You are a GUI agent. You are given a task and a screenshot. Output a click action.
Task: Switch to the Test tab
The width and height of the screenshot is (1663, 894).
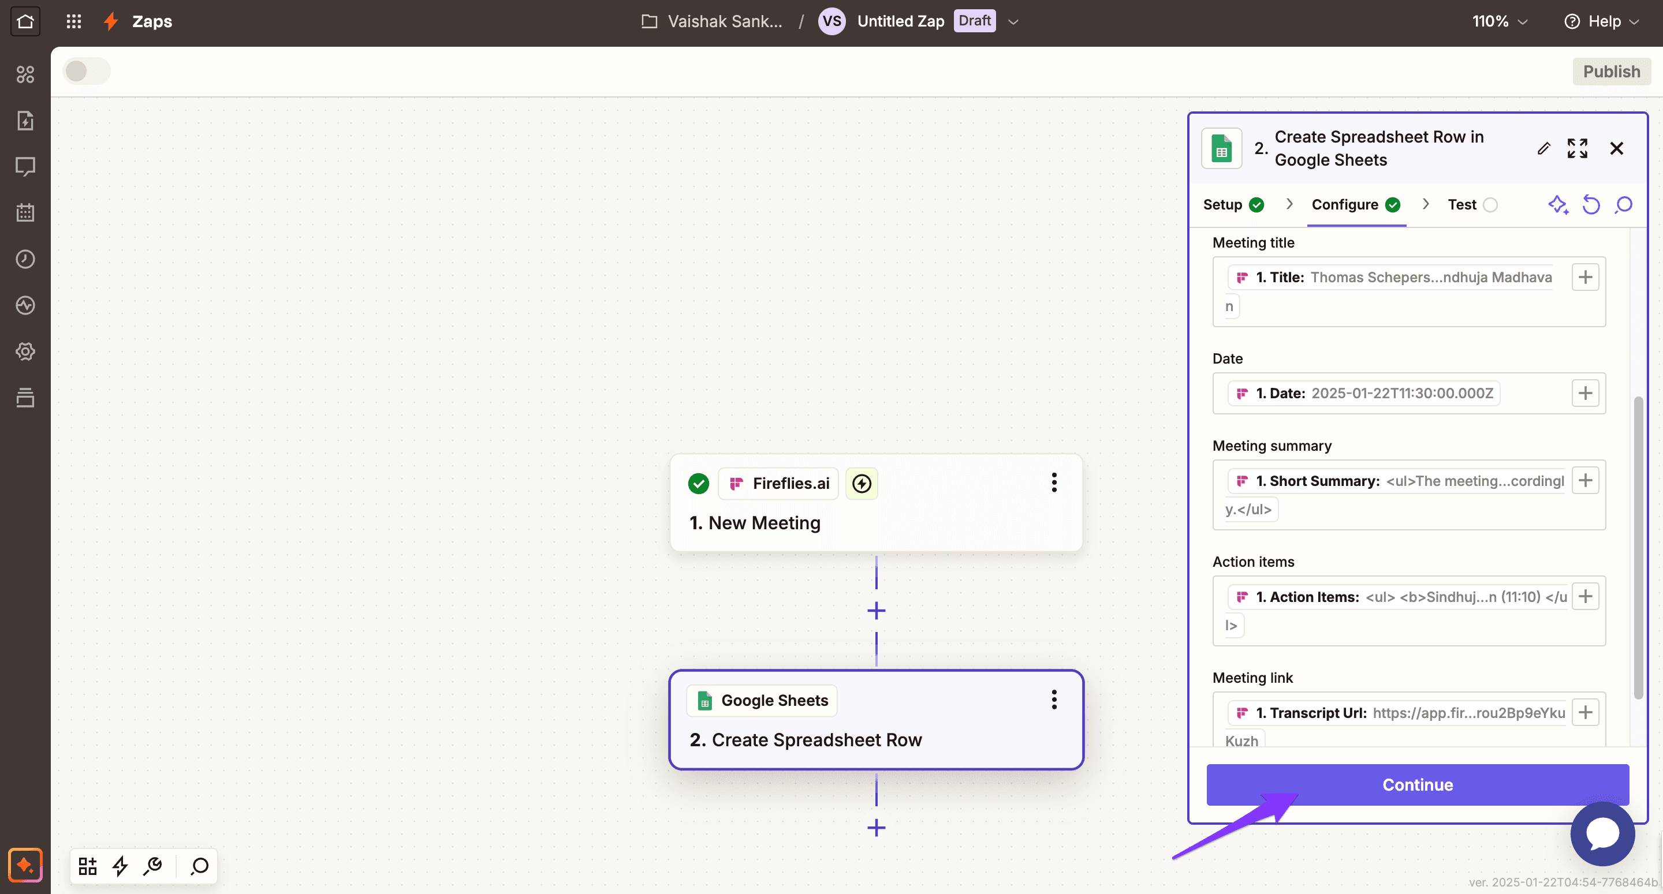[x=1472, y=205]
